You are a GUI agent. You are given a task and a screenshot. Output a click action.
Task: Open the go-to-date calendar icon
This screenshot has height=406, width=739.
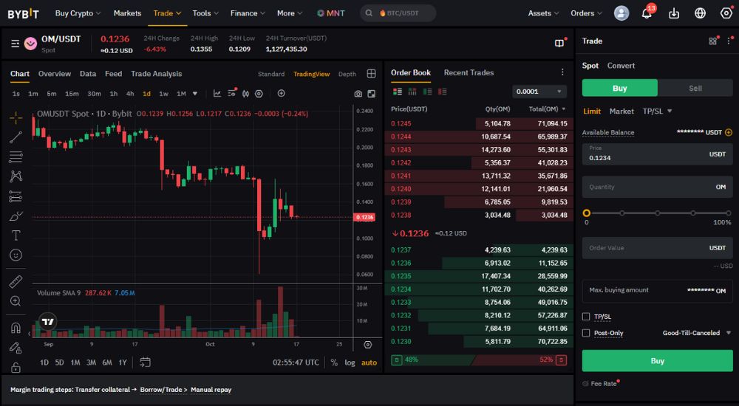[x=145, y=362]
